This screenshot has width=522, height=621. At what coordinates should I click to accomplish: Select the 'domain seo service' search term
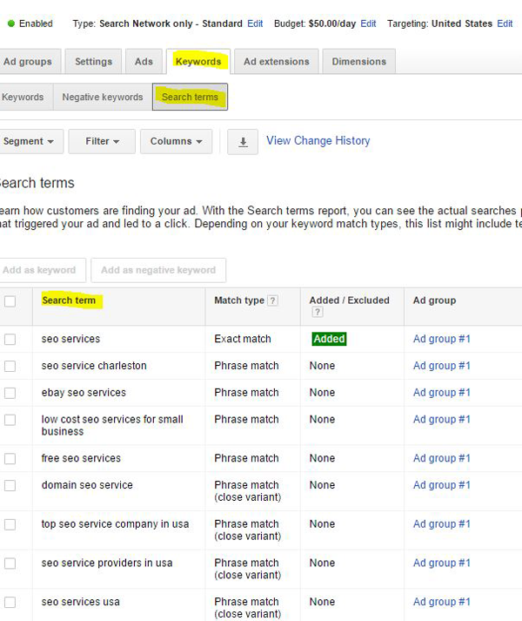tap(87, 485)
